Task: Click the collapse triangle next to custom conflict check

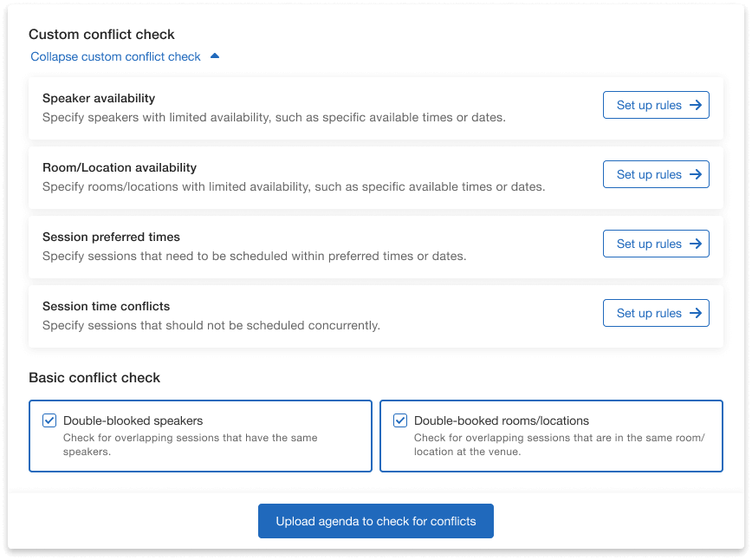Action: coord(215,56)
